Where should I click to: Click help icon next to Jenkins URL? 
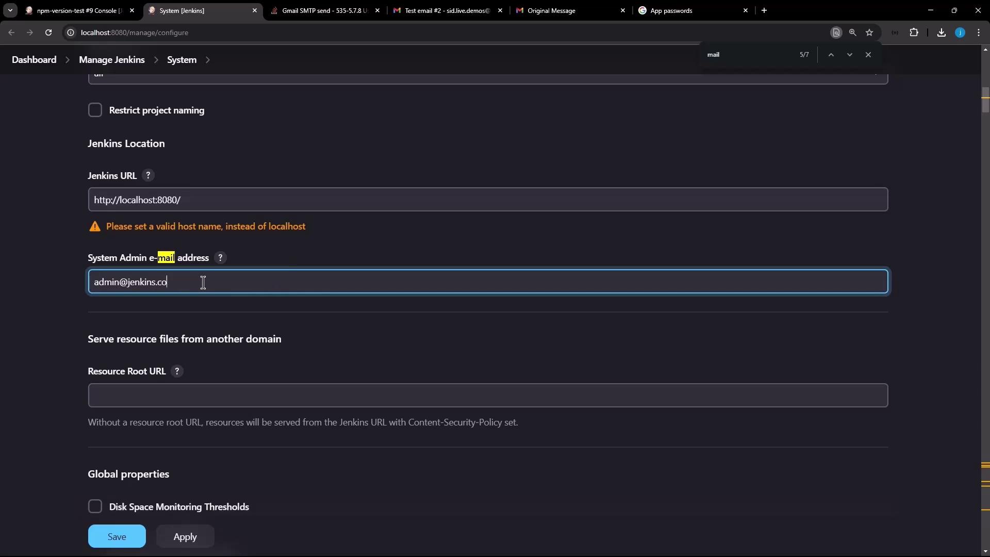148,175
